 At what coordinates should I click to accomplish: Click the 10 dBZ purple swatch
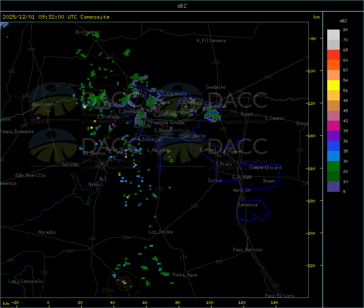pos(333,187)
